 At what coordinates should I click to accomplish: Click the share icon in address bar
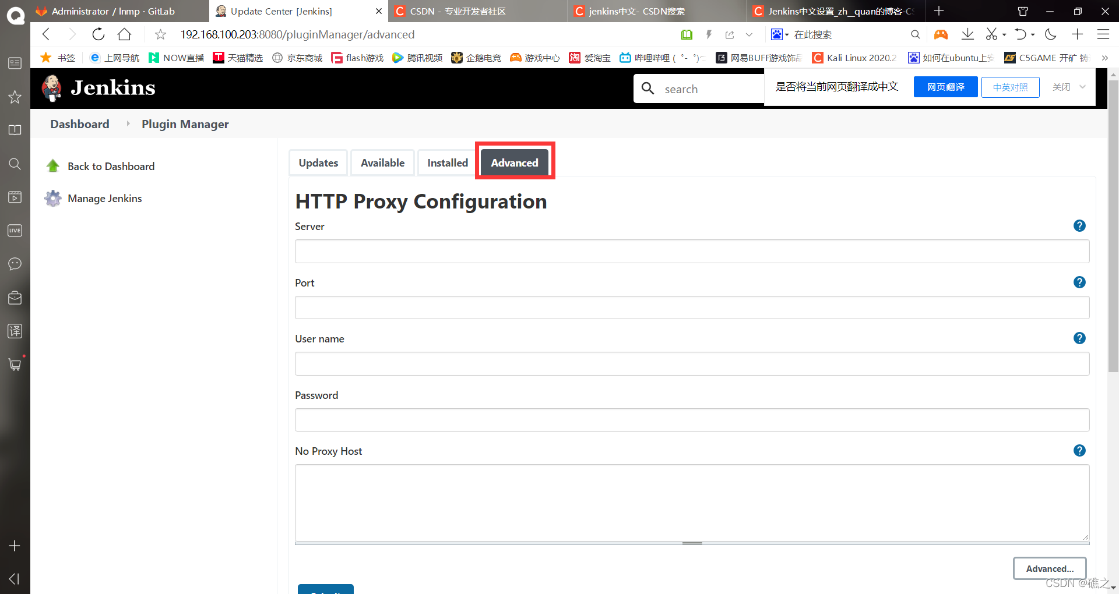pyautogui.click(x=730, y=35)
